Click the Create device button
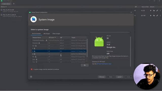The width and height of the screenshot is (162, 91). click(x=6, y=4)
